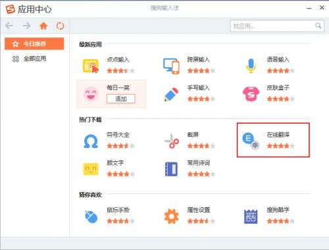
Task: Click the 每日一笑 title text
Action: click(x=118, y=88)
